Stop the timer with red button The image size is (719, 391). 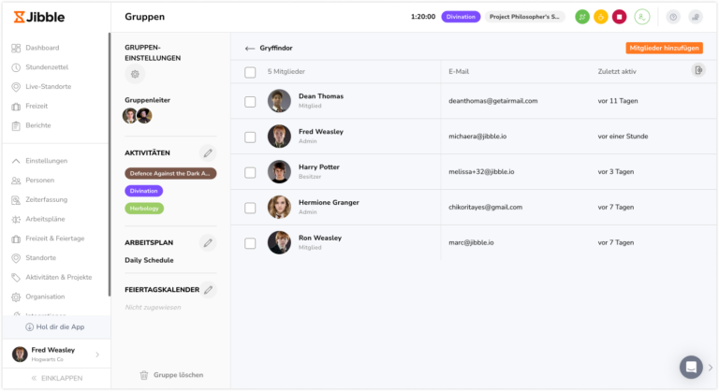click(619, 17)
